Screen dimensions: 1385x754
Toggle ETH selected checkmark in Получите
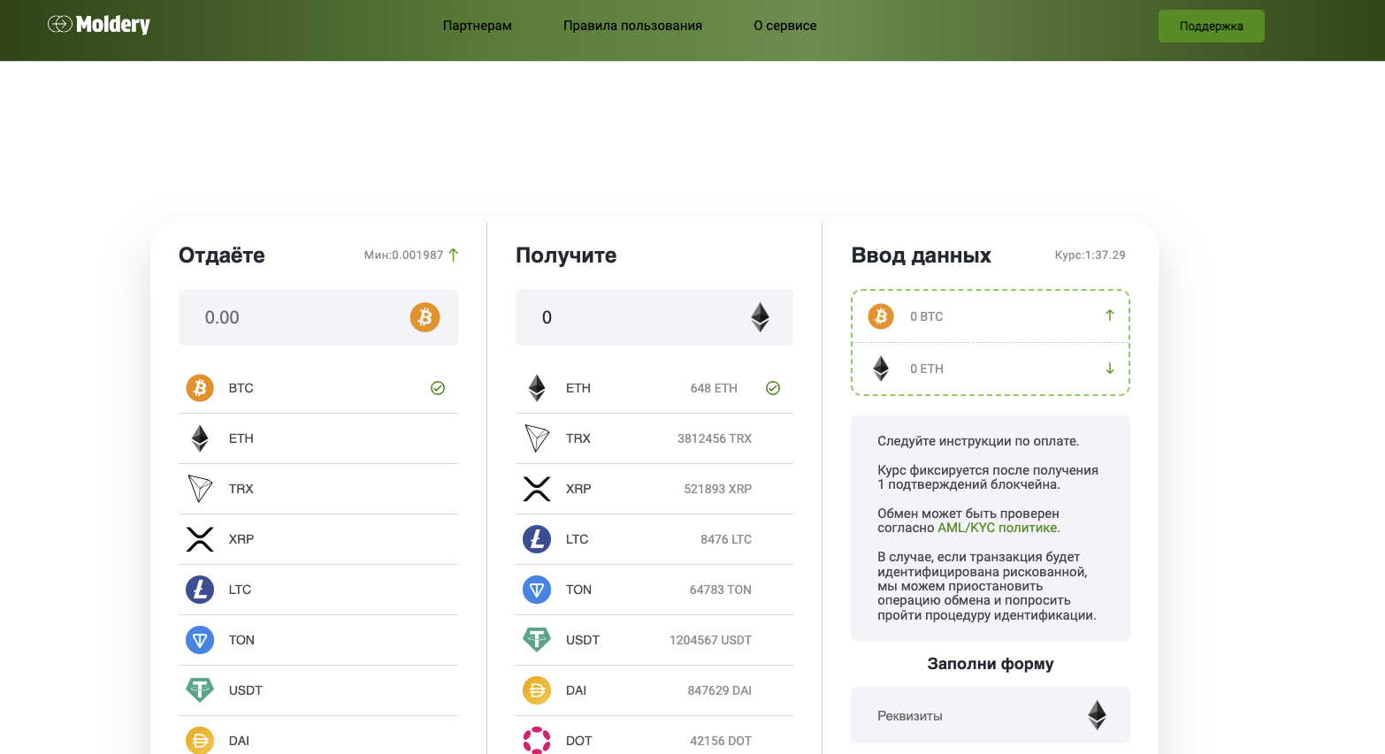pyautogui.click(x=773, y=388)
